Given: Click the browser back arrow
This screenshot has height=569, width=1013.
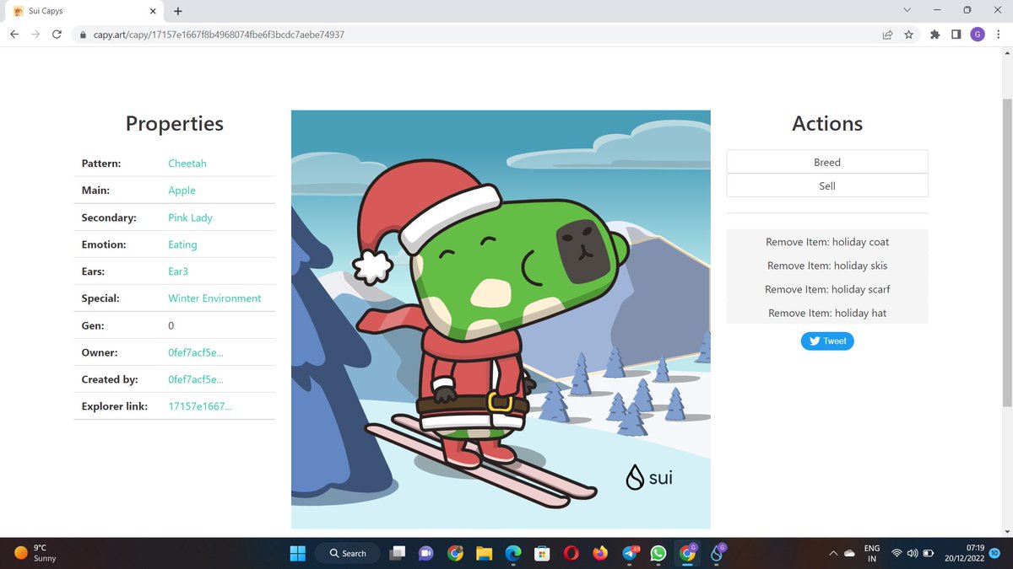Looking at the screenshot, I should pyautogui.click(x=14, y=35).
